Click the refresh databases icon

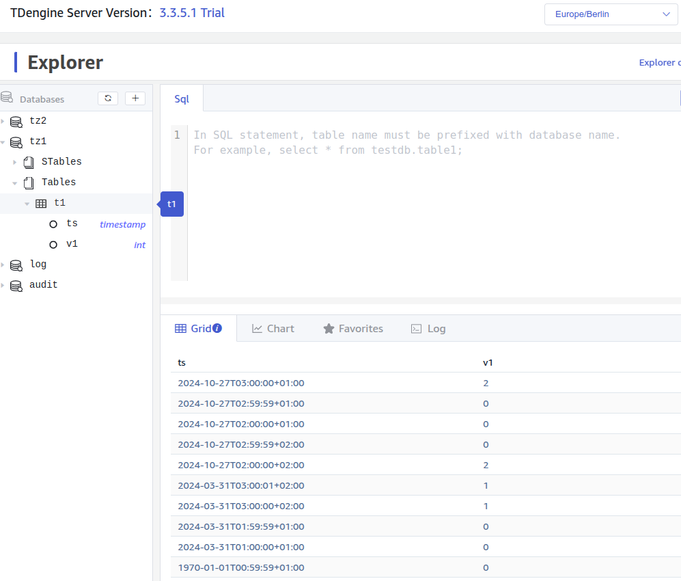pyautogui.click(x=108, y=98)
